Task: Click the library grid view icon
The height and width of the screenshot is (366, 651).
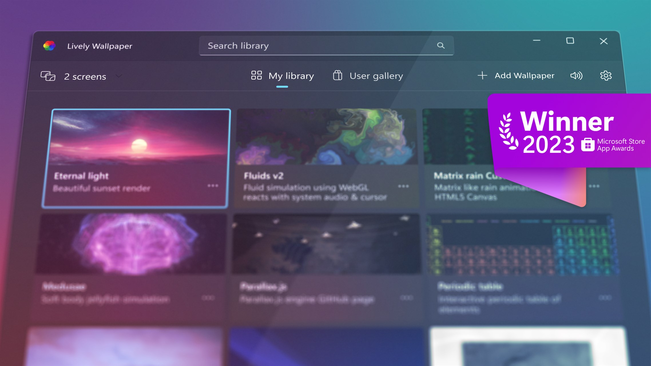Action: point(257,75)
